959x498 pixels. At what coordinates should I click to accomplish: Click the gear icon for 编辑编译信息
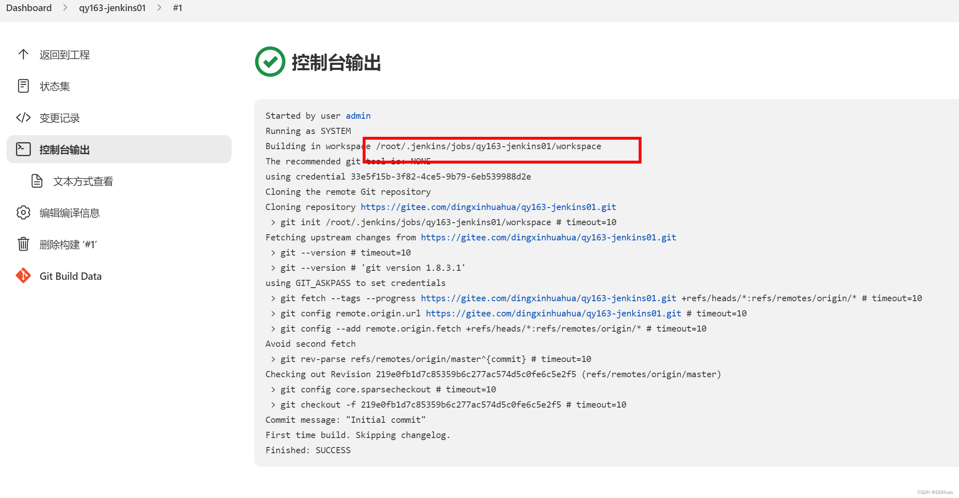[x=23, y=212]
